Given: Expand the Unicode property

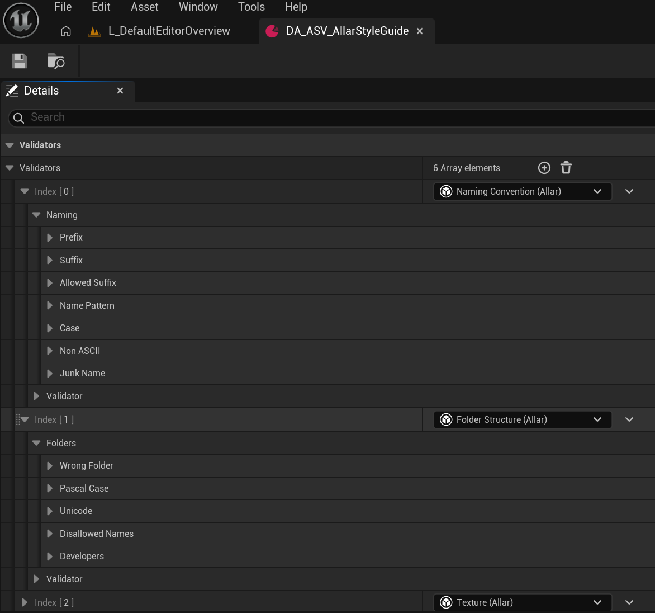Looking at the screenshot, I should click(50, 511).
